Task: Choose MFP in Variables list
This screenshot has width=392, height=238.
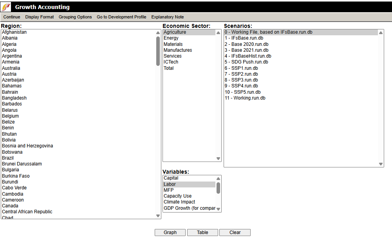Action: (x=168, y=190)
